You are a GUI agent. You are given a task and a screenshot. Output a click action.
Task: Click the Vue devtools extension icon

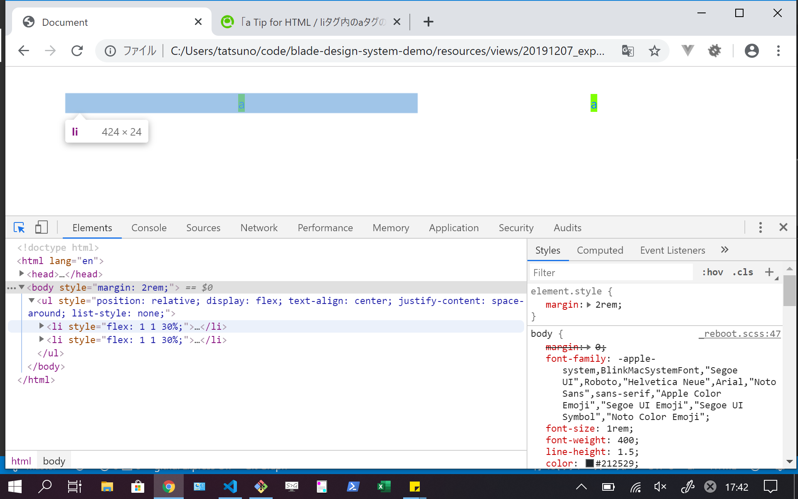pyautogui.click(x=687, y=51)
